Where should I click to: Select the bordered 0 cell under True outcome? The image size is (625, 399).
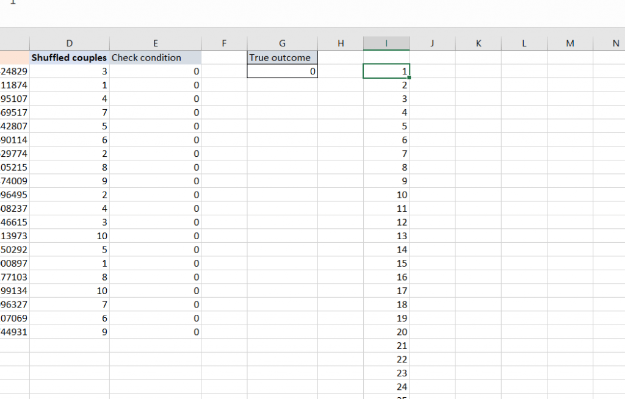coord(282,71)
